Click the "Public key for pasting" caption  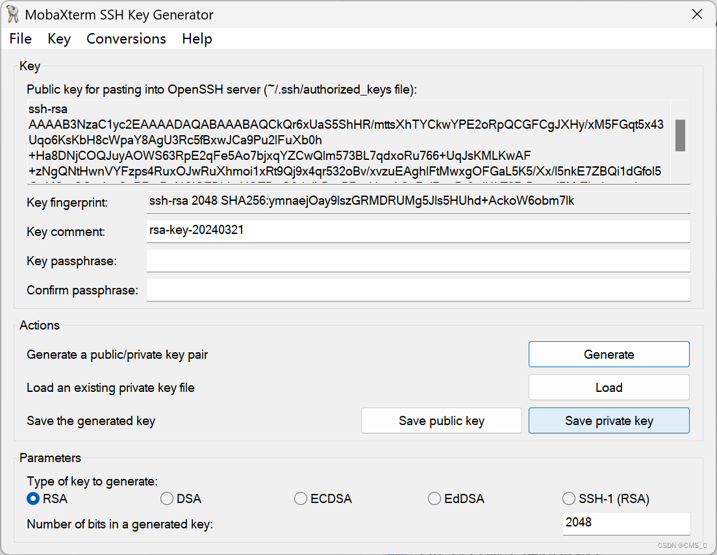[221, 90]
